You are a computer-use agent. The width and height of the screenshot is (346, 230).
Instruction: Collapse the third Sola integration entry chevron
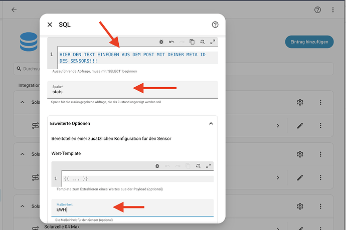22,206
